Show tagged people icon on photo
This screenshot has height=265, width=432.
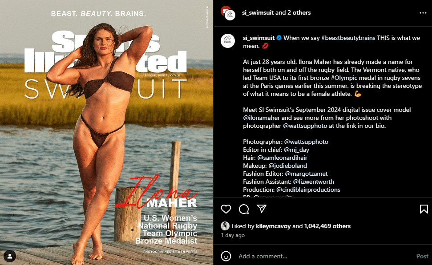click(10, 256)
